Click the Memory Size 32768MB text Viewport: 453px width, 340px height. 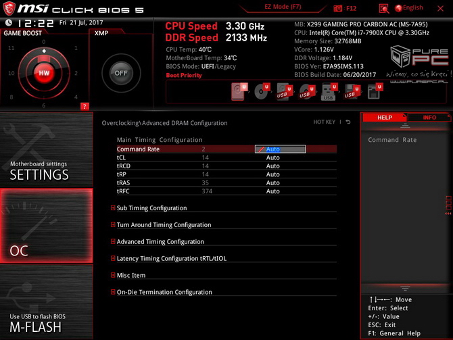pos(328,41)
